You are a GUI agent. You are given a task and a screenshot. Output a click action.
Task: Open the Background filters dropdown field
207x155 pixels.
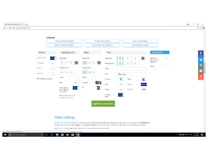[x=74, y=77]
